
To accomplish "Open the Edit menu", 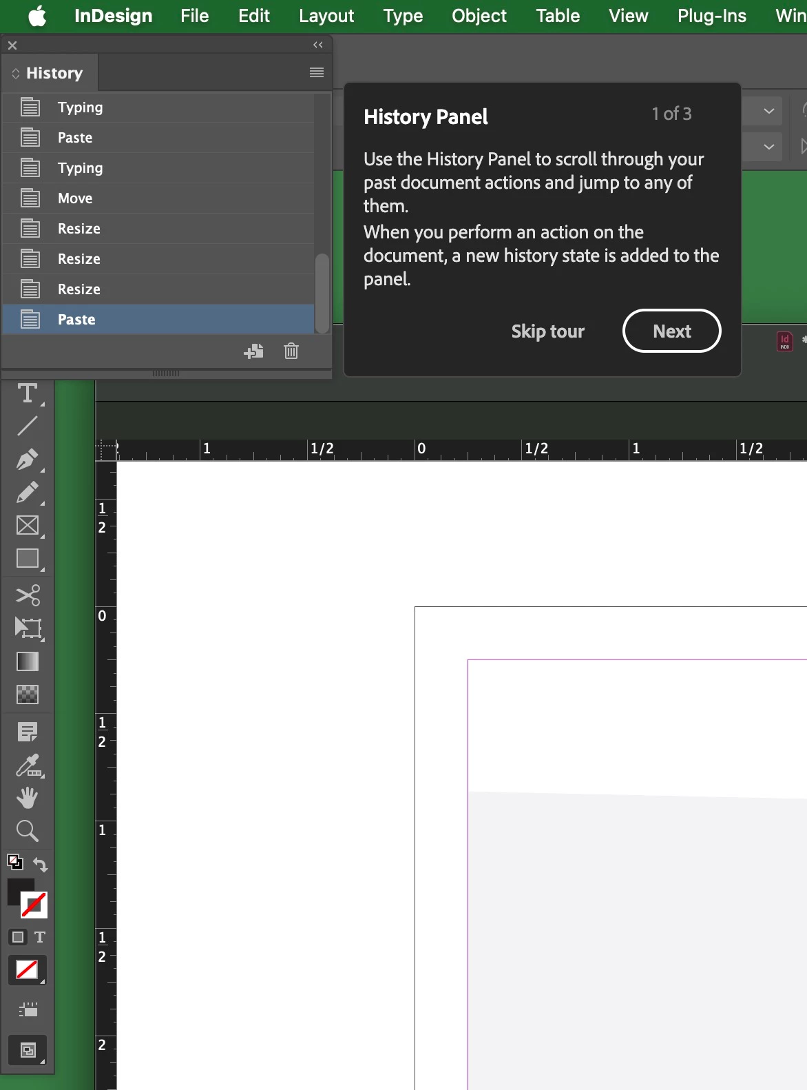I will click(x=254, y=16).
